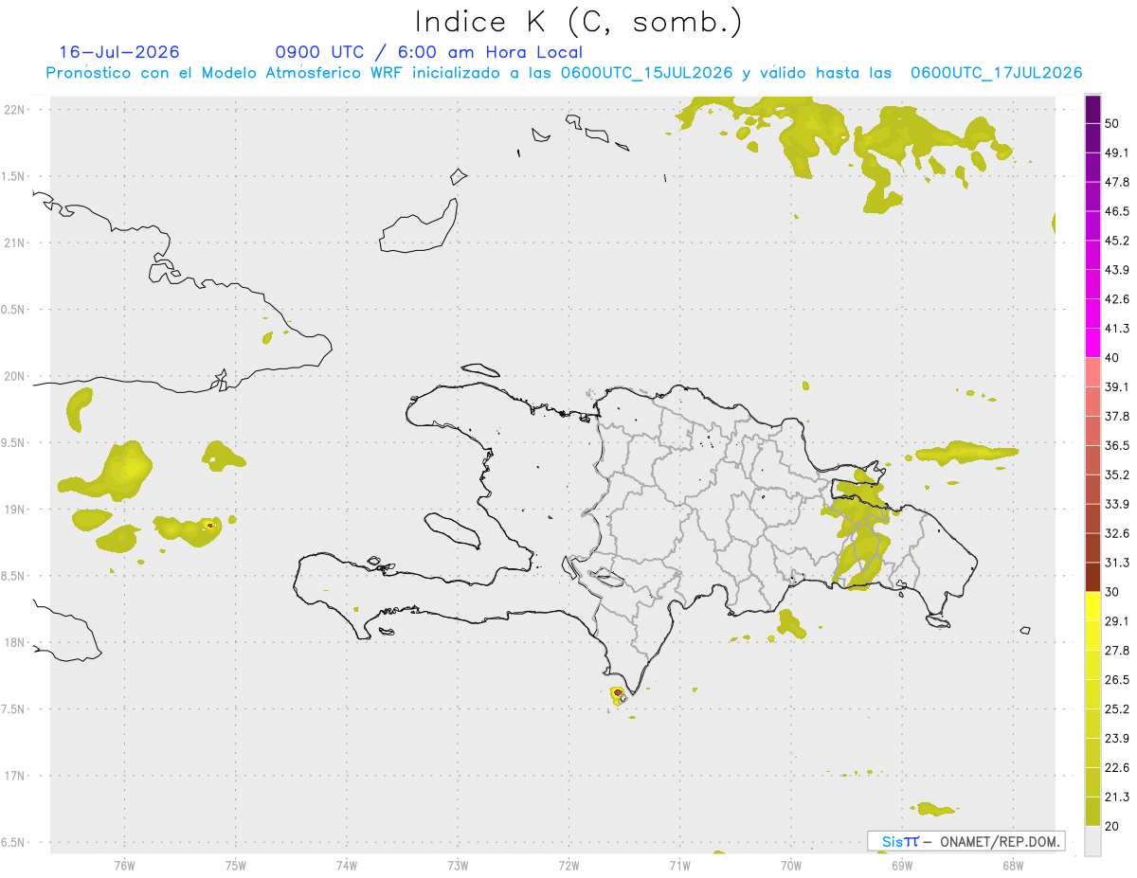Click the valid-until time "0600UTC_17JUL2026"

pyautogui.click(x=997, y=73)
